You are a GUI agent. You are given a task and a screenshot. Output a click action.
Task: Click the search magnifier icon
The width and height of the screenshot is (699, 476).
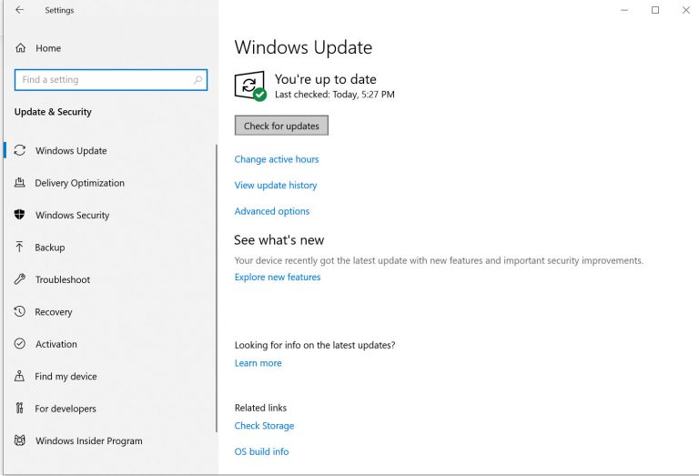point(198,80)
